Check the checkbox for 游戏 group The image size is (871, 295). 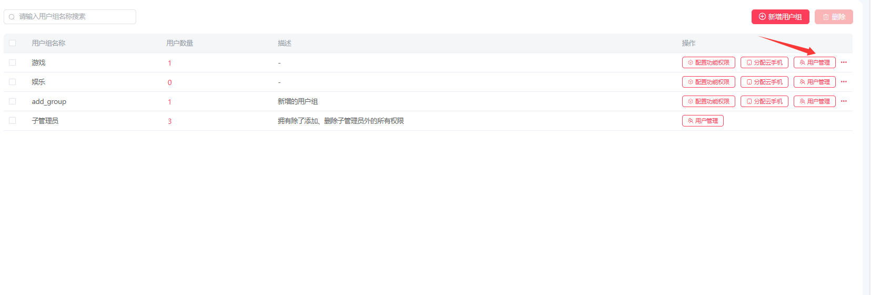[x=13, y=62]
